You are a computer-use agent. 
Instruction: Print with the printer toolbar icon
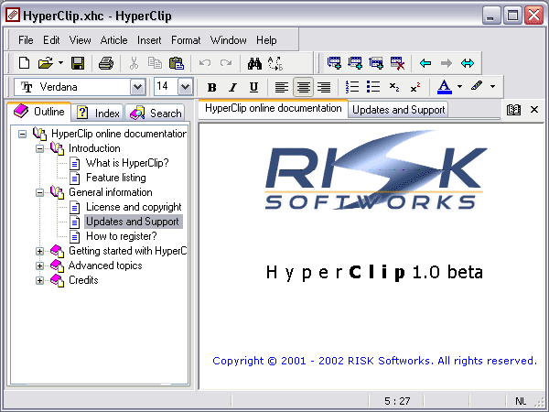coord(106,63)
